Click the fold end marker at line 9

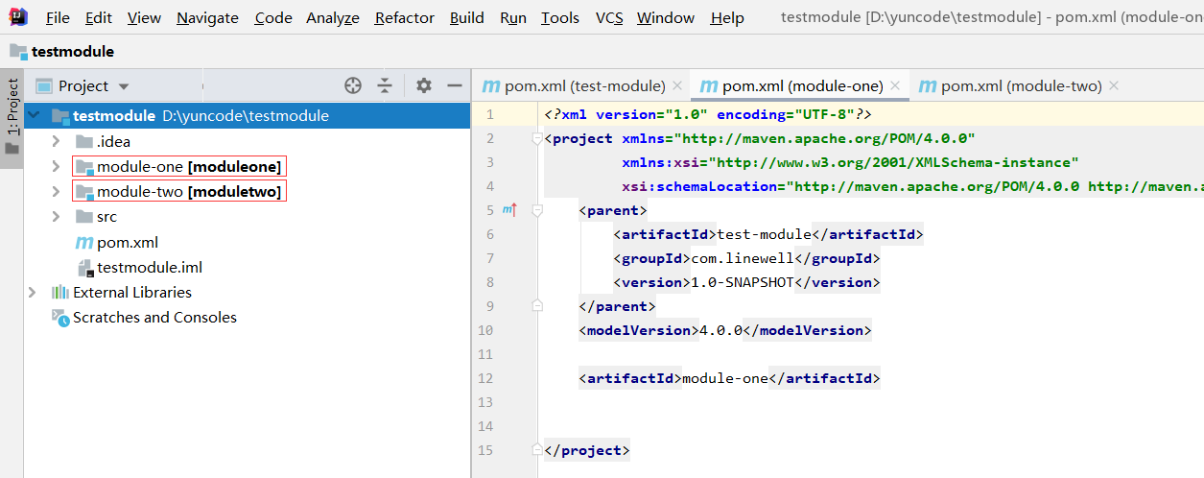point(536,306)
